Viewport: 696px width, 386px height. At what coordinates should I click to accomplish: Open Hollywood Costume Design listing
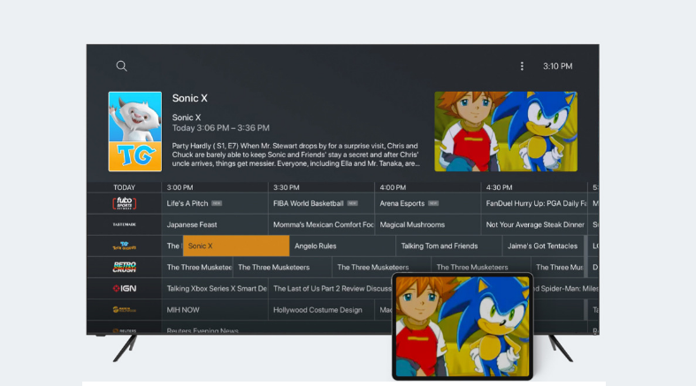(320, 310)
